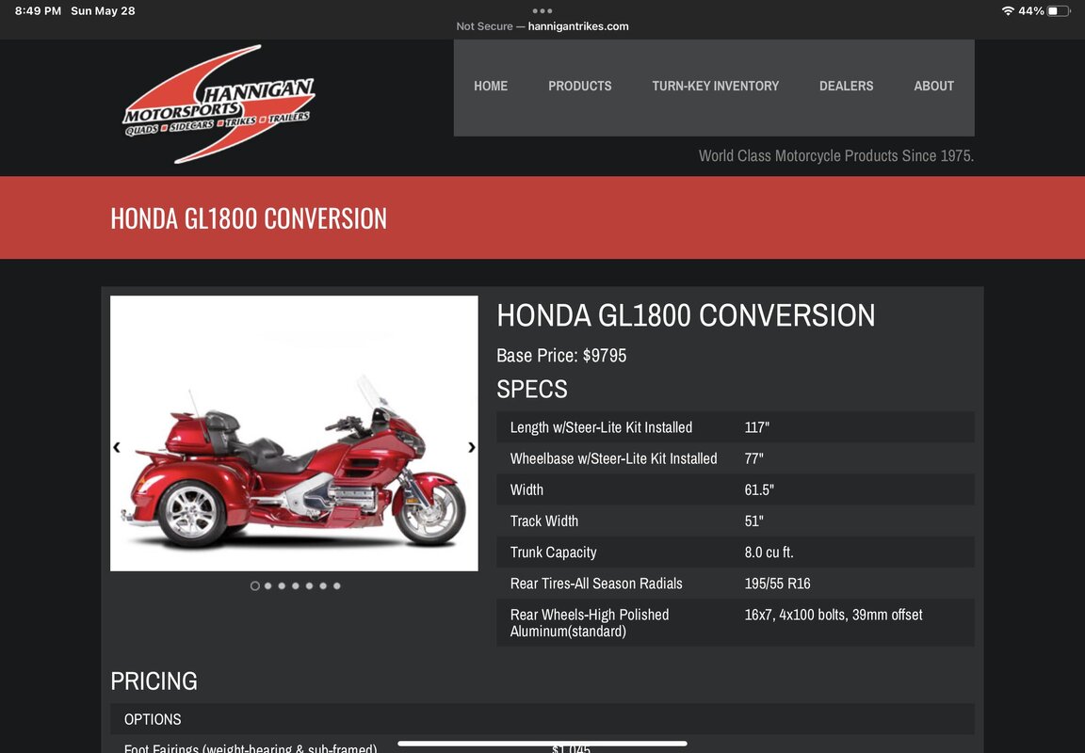Screen dimensions: 1085x753
Task: Click the '195/55 R16' tire value
Action: tap(777, 583)
